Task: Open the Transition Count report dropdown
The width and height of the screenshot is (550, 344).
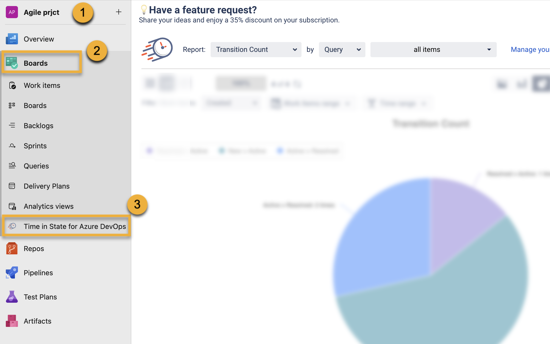Action: pyautogui.click(x=256, y=50)
